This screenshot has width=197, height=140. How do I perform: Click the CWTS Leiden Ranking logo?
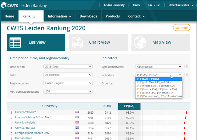pos(24,6)
